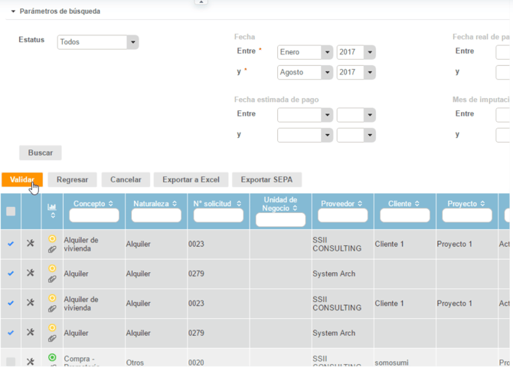
Task: Click the Proveedor column filter field
Action: pos(342,216)
